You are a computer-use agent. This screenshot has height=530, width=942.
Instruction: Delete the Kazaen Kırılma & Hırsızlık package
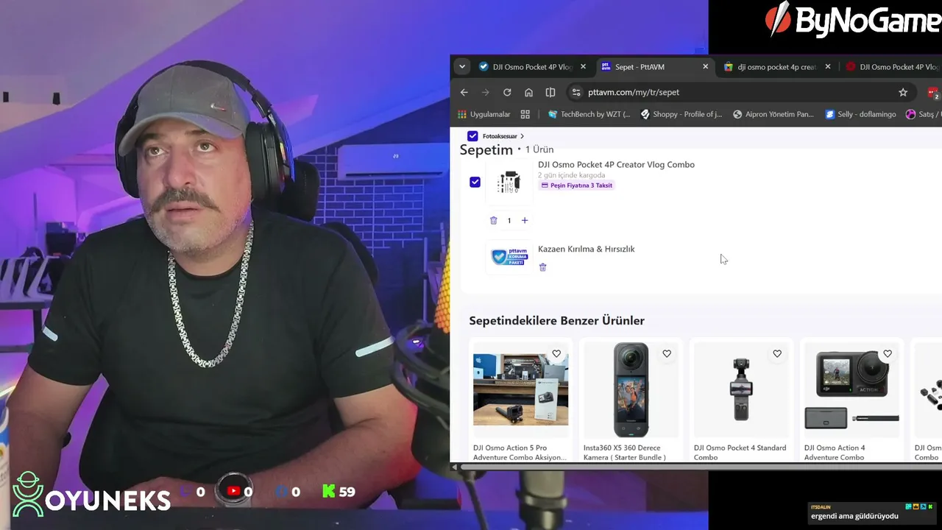click(x=543, y=267)
